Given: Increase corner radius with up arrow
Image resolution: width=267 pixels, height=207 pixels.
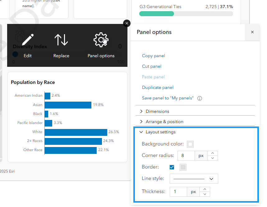Looking at the screenshot, I should pyautogui.click(x=213, y=153).
